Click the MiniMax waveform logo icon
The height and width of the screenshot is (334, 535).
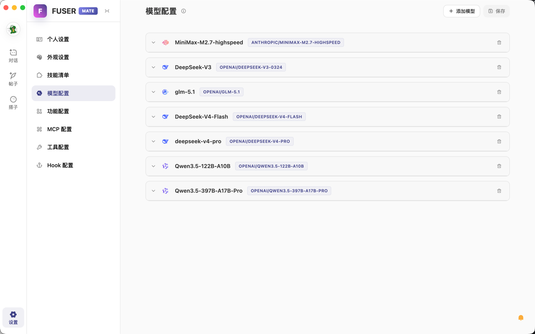tap(166, 43)
